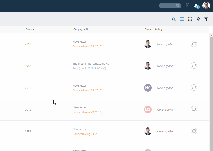Click the Owner column header
The image size is (213, 151).
148,29
